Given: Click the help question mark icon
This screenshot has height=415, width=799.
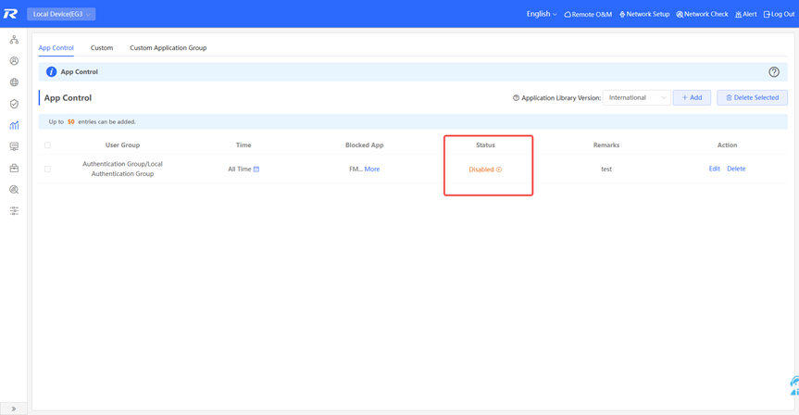Looking at the screenshot, I should (774, 72).
